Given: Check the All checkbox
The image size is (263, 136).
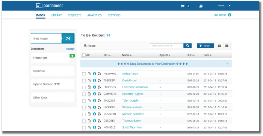Looking at the screenshot, I should click(x=84, y=55).
